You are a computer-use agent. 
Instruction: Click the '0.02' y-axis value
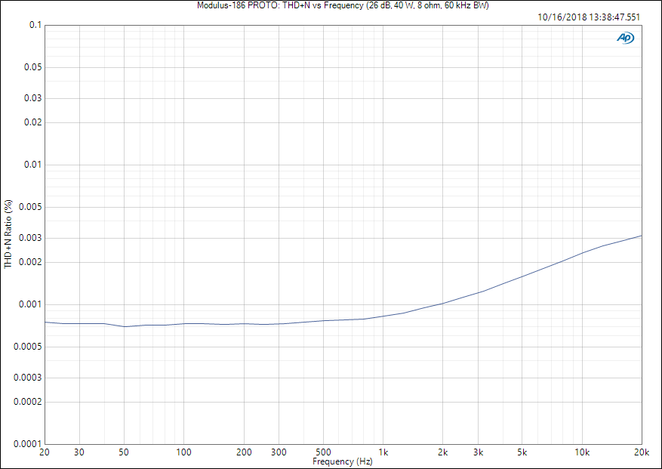(33, 122)
